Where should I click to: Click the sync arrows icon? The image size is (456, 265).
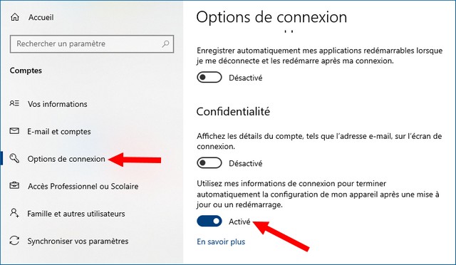(14, 241)
